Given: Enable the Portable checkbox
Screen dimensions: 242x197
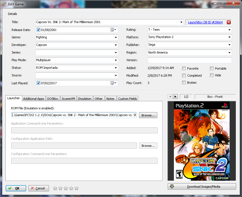Looking at the screenshot, I should [x=212, y=68].
